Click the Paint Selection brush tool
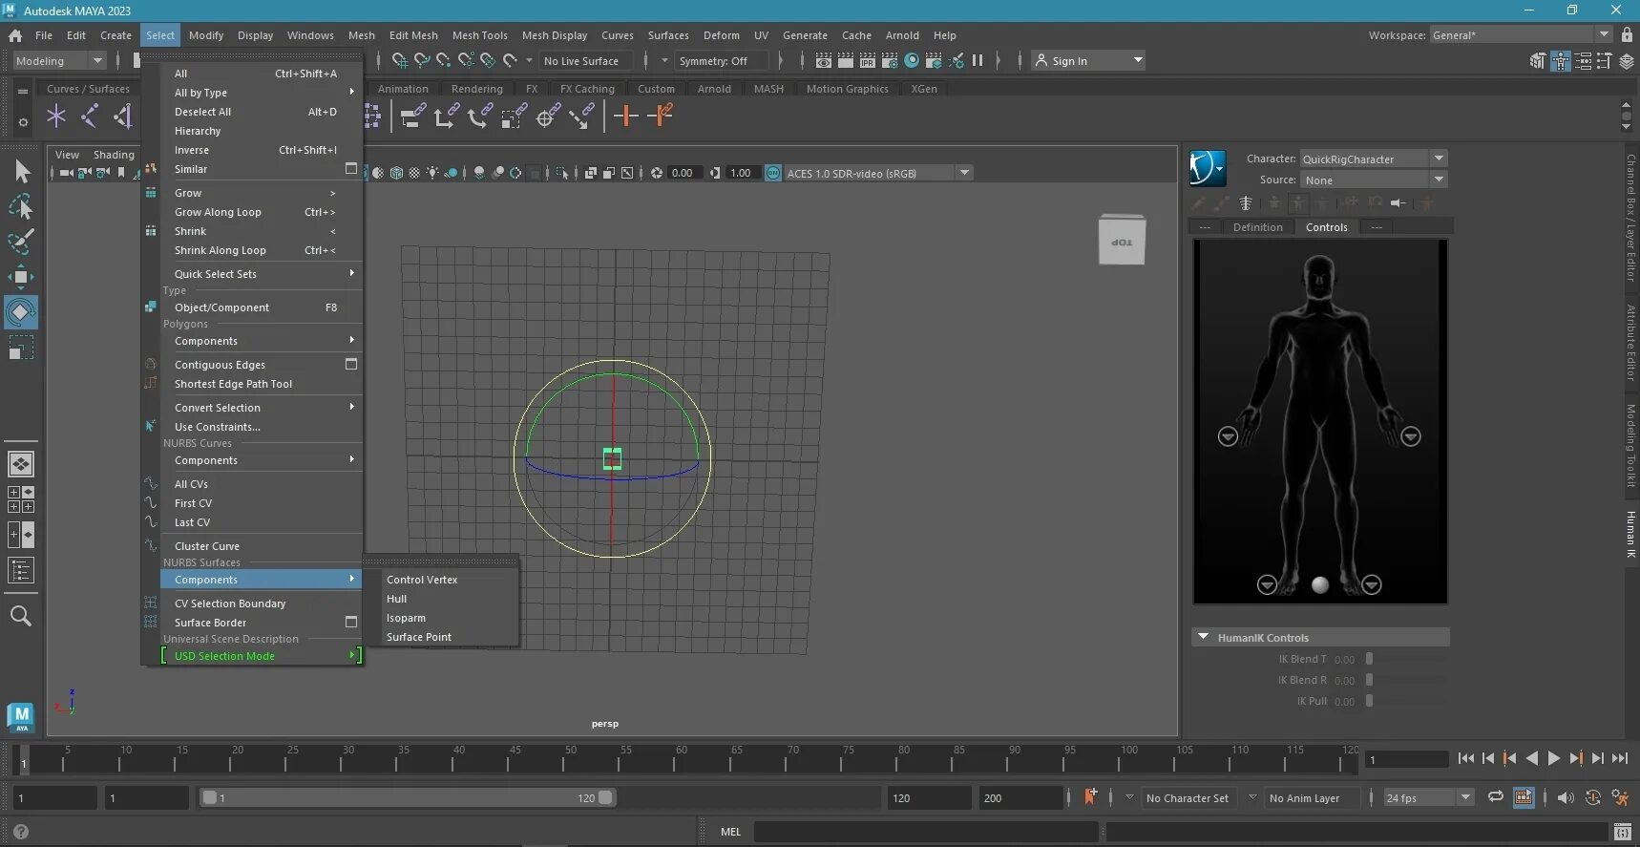 pyautogui.click(x=21, y=243)
